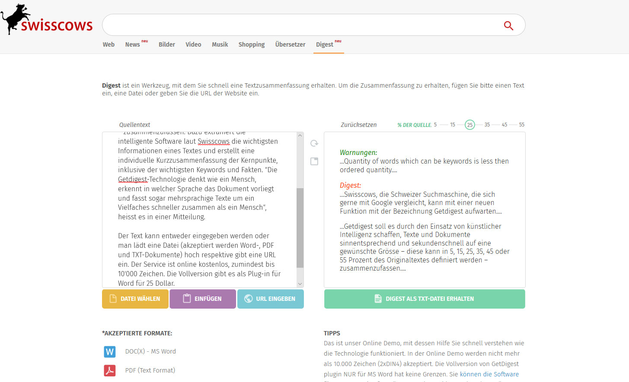Click the Datei wählen button
The height and width of the screenshot is (382, 629).
pos(135,299)
